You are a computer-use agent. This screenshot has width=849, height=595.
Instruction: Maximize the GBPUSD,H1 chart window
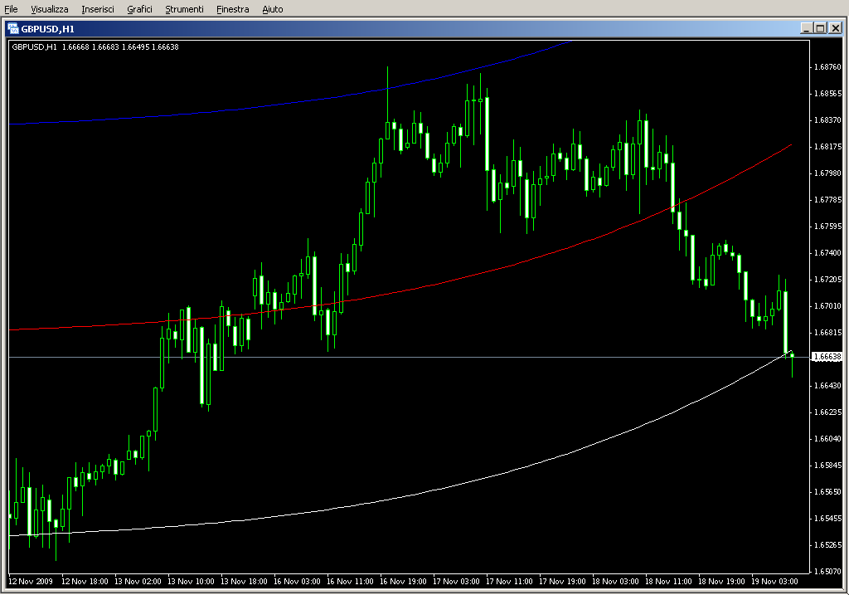tap(821, 28)
